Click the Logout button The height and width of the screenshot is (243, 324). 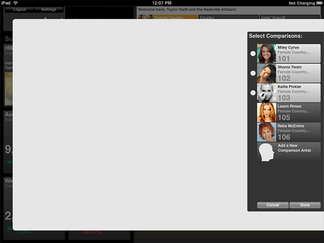[x=19, y=10]
